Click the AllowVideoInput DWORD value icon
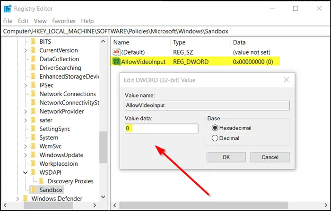The width and height of the screenshot is (331, 211). (x=116, y=62)
